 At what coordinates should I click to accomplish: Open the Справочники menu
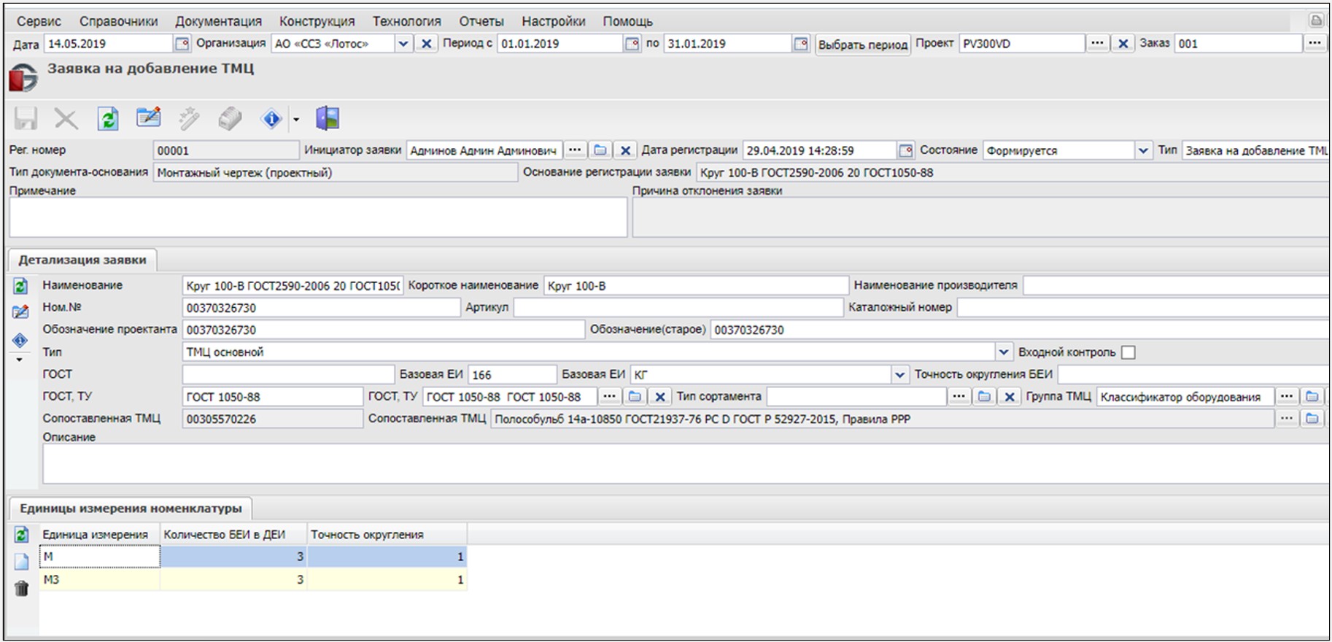point(118,21)
